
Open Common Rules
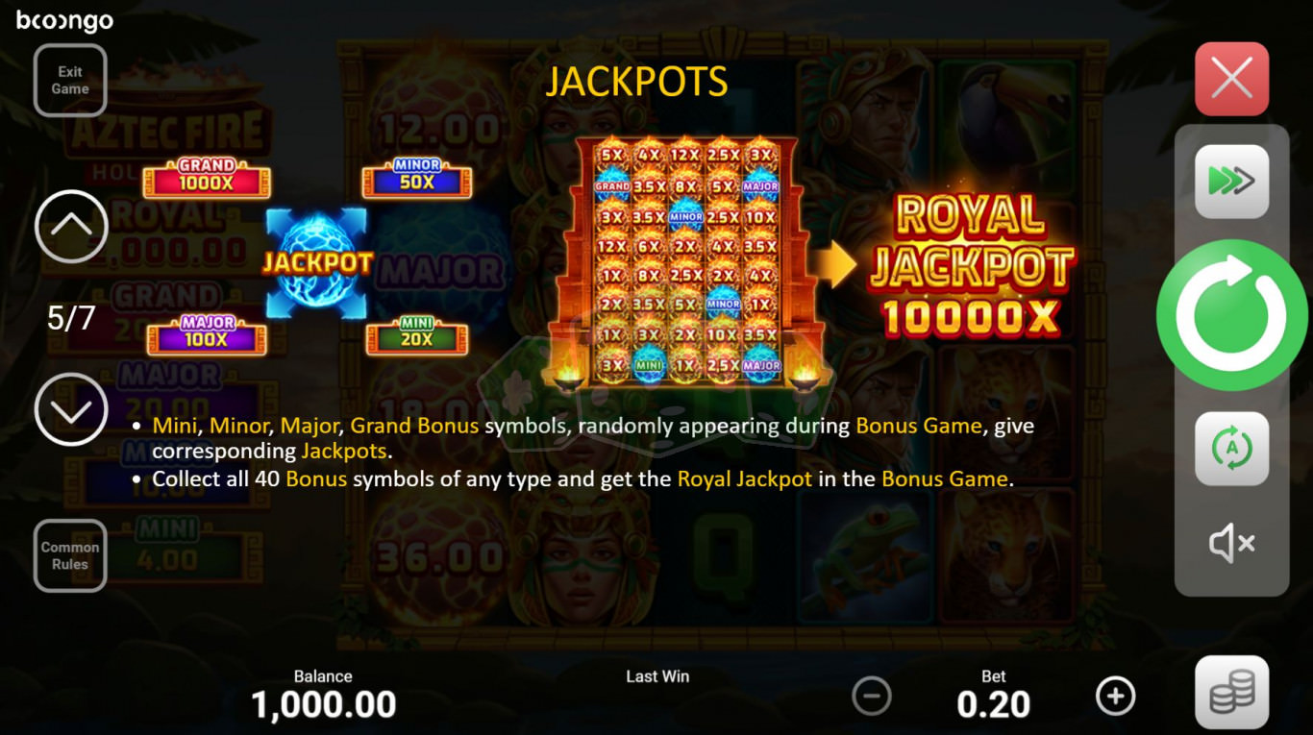70,555
